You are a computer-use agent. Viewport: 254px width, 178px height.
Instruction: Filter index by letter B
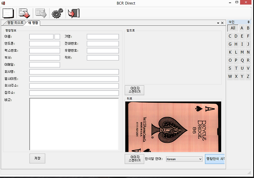click(x=248, y=28)
